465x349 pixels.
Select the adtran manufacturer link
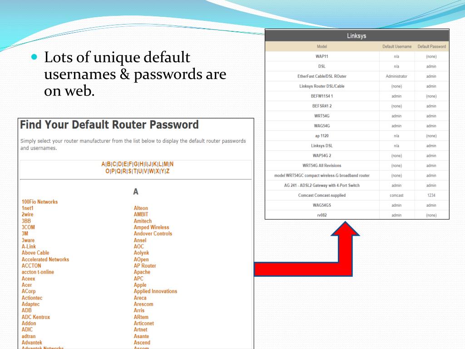click(29, 337)
